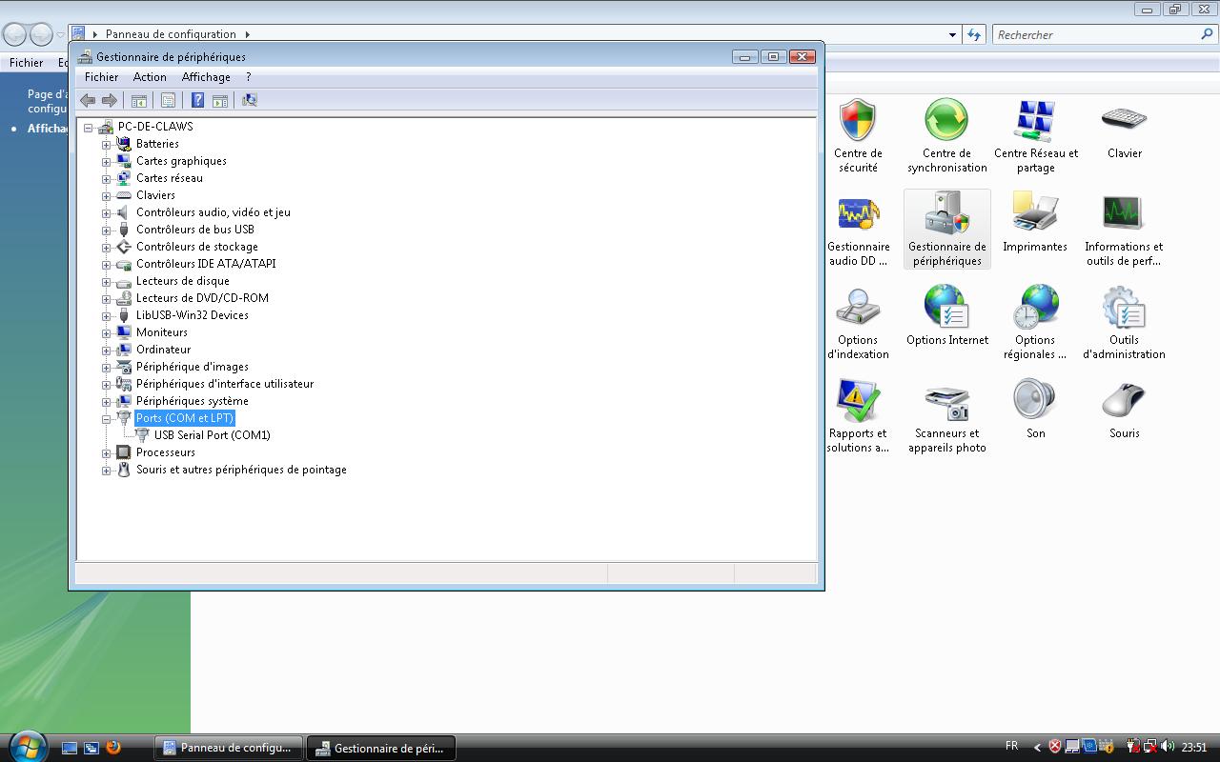1220x762 pixels.
Task: Toggle the console tree pane toolbar icon
Action: tap(139, 100)
